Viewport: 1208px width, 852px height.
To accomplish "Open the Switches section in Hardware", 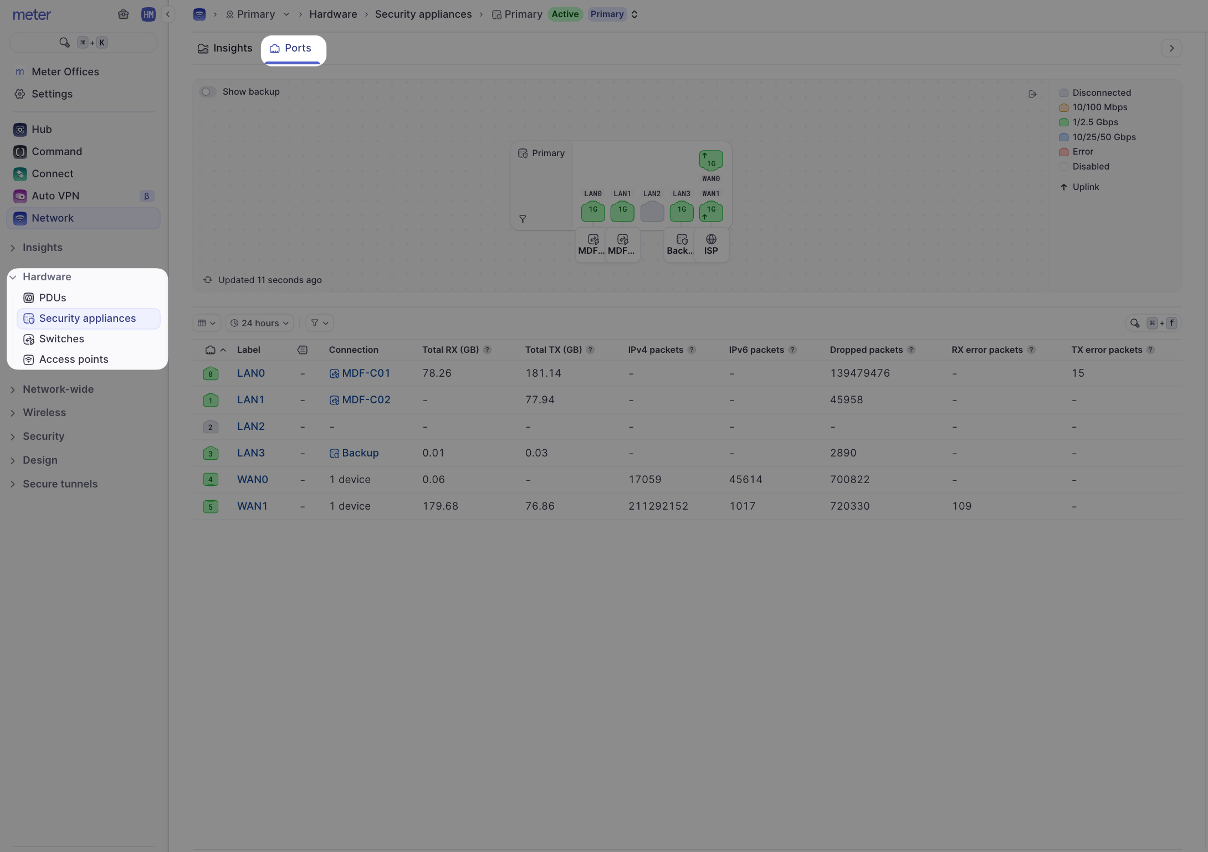I will tap(61, 338).
